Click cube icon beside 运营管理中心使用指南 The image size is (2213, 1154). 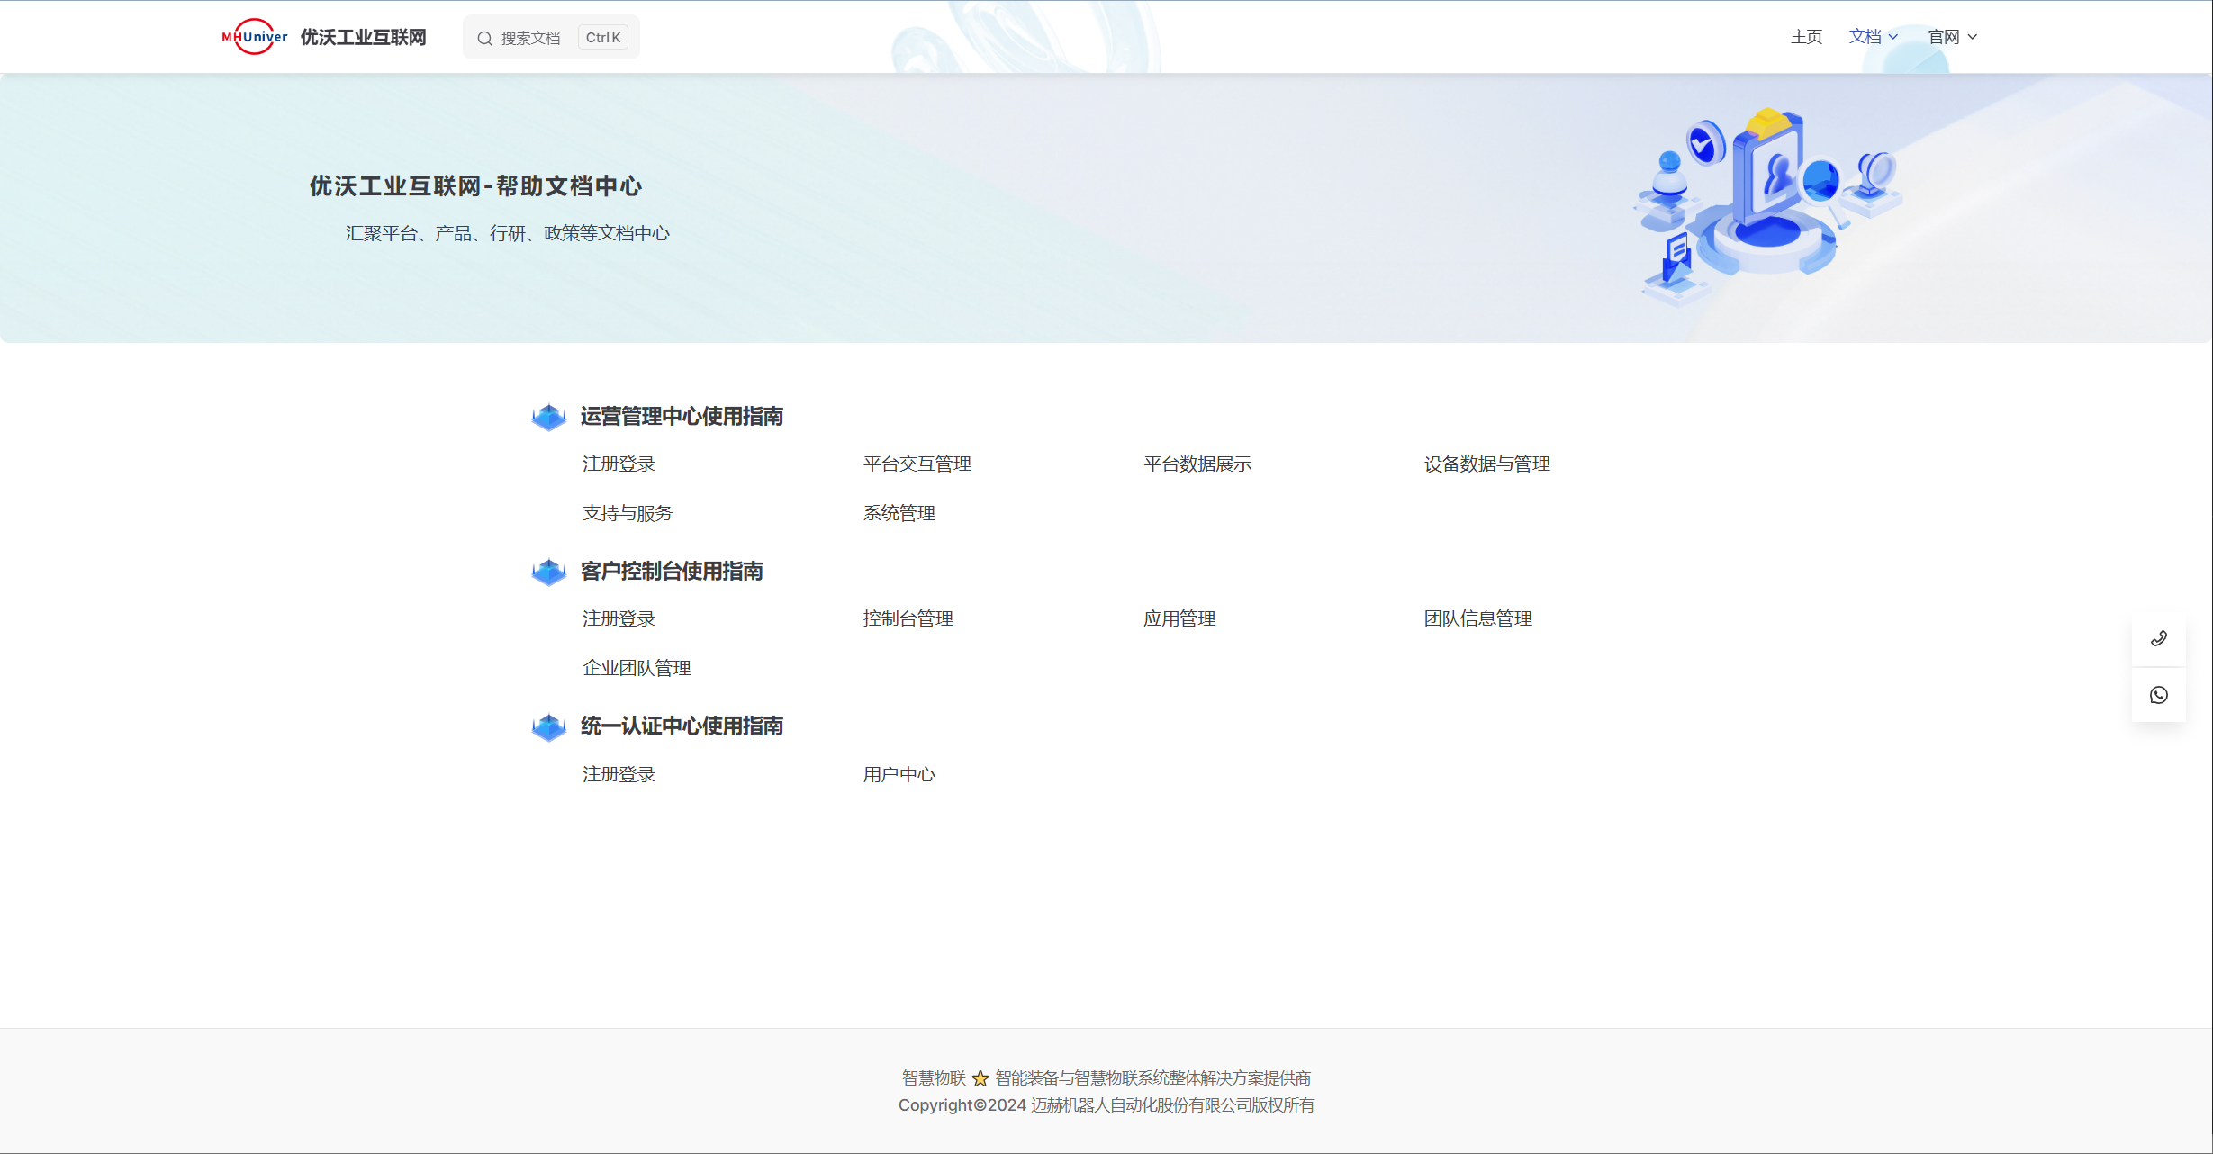click(x=548, y=417)
